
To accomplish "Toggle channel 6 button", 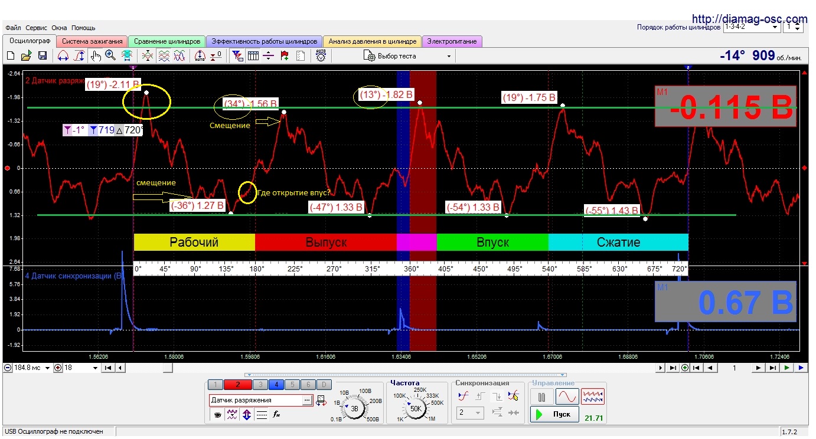I will pos(308,385).
